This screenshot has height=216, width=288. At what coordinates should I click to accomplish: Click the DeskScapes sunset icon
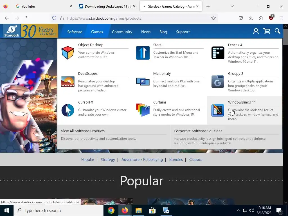(x=68, y=82)
